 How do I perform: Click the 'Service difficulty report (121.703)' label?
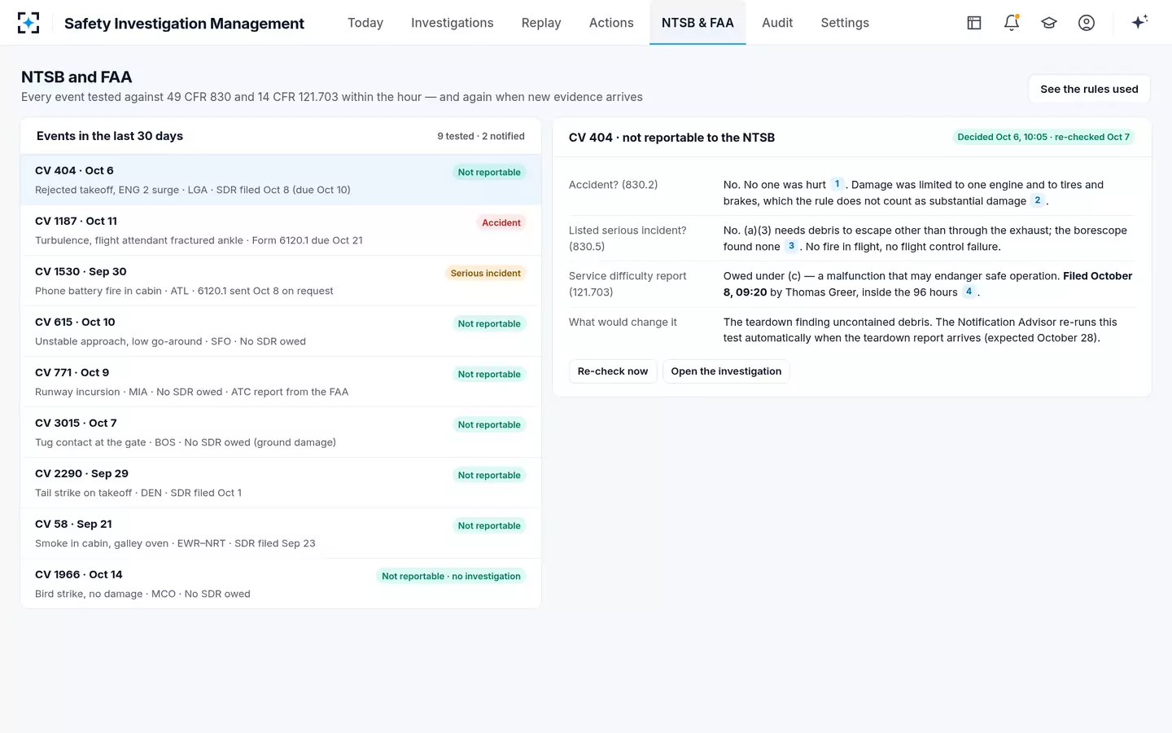point(628,284)
